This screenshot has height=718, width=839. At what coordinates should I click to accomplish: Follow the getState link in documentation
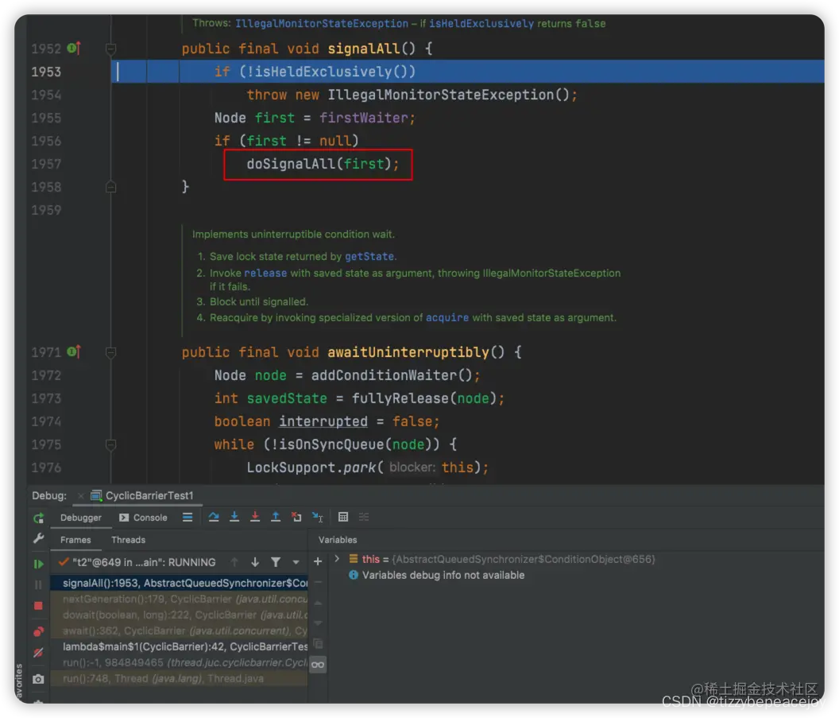[x=369, y=257]
